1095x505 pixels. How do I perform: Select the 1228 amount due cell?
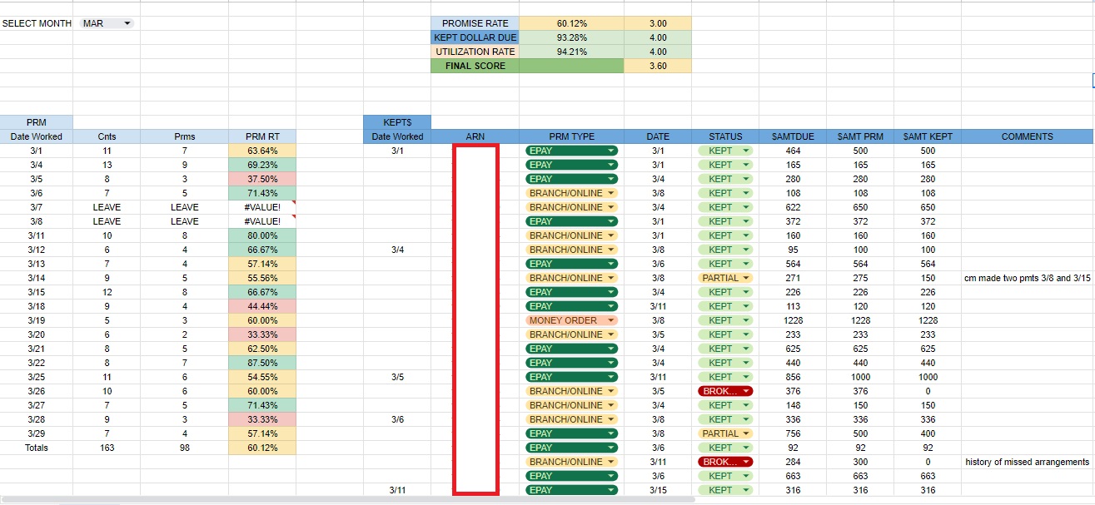793,320
